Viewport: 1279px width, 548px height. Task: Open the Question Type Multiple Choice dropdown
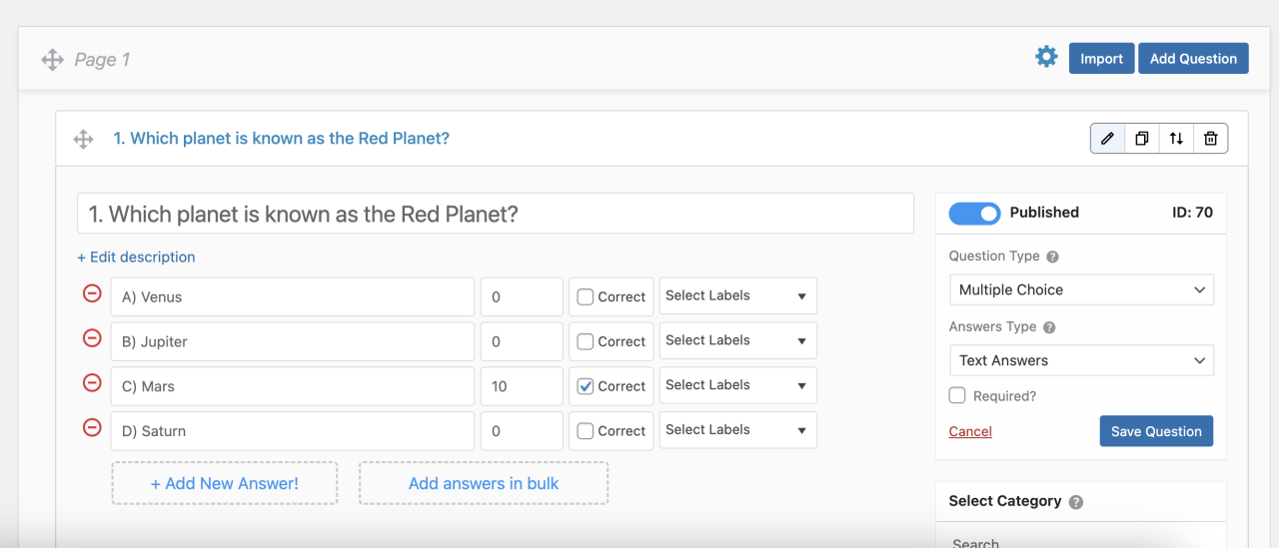1081,289
